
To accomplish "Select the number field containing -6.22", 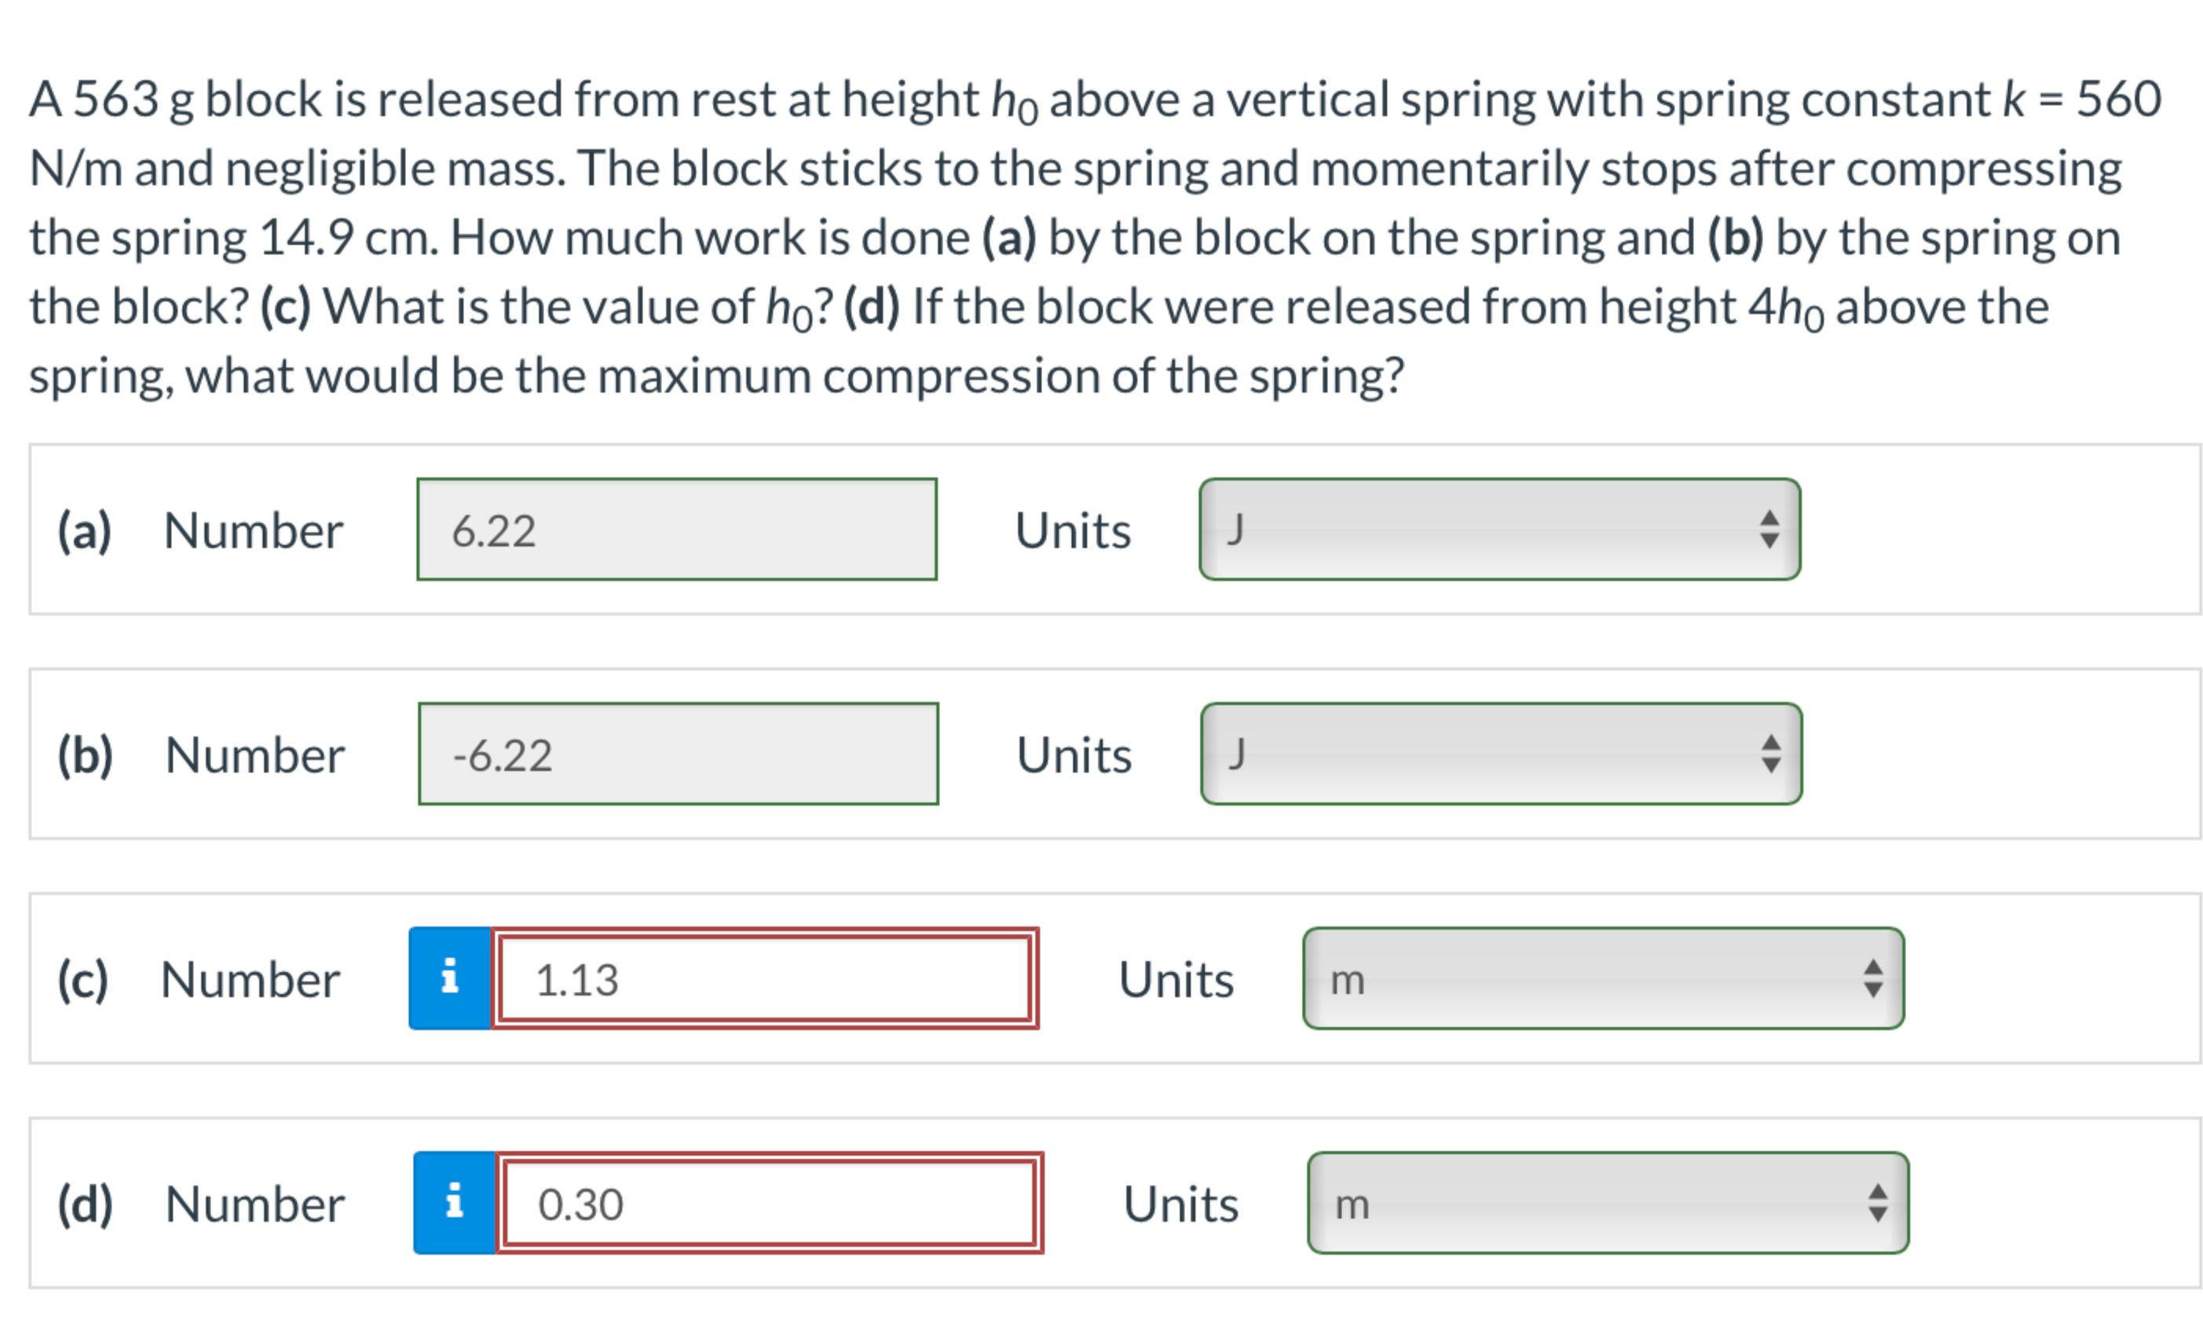I will pos(676,754).
